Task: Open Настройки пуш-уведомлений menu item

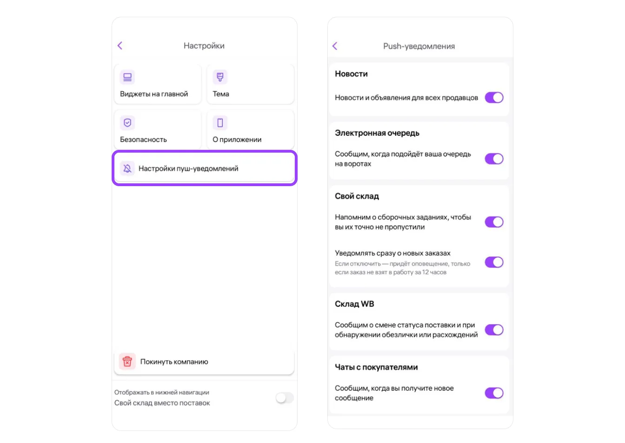Action: pos(205,168)
